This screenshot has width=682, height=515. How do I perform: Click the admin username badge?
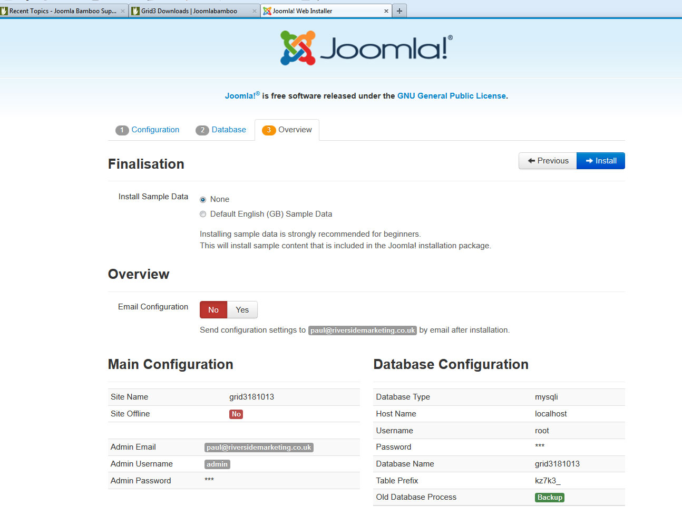point(217,464)
